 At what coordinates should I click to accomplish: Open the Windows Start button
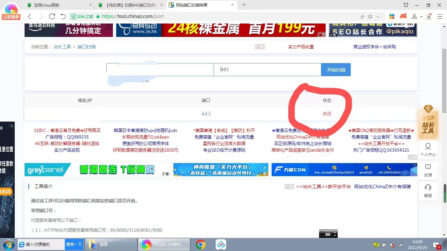tap(8, 244)
